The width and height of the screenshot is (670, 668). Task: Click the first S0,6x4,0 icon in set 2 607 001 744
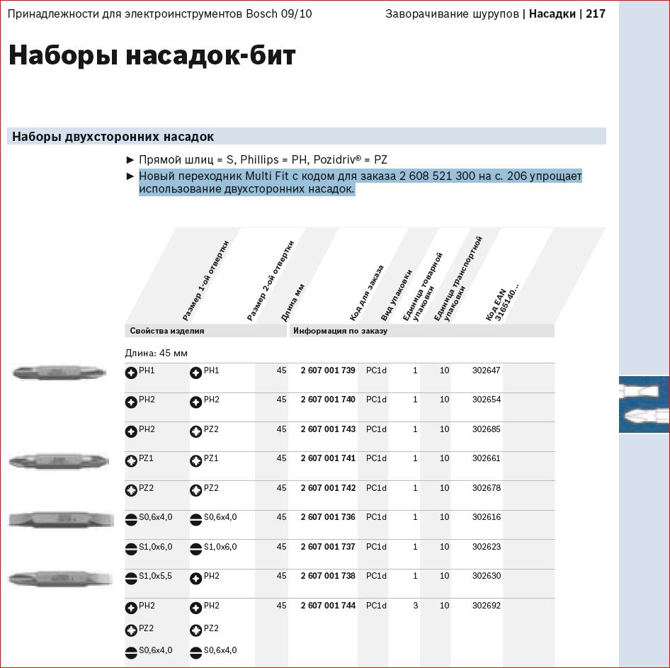point(131,652)
